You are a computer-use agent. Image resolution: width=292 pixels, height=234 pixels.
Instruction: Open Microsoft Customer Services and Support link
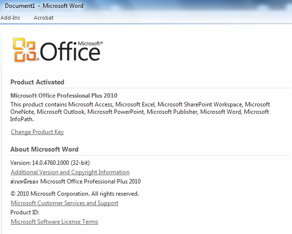coord(64,203)
